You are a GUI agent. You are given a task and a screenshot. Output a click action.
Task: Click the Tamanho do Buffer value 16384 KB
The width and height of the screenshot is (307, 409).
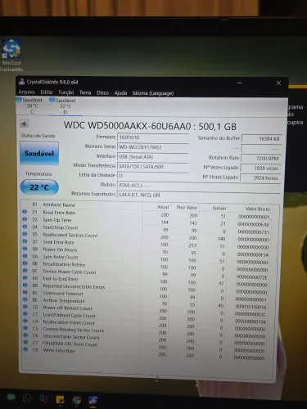point(261,139)
